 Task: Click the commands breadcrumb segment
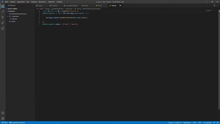(69, 9)
